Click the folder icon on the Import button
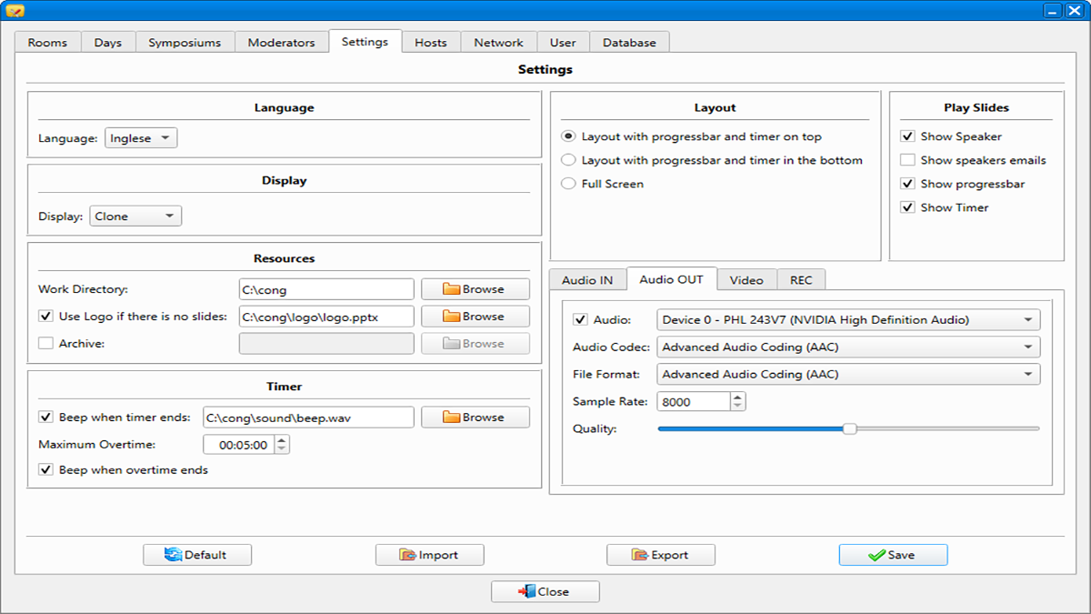Image resolution: width=1091 pixels, height=614 pixels. tap(408, 555)
